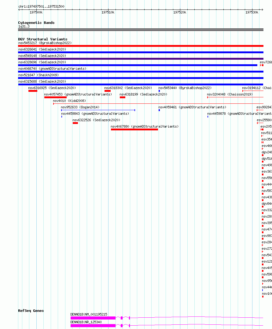Open the nsv4010 (Kidd2008) label

69,101
